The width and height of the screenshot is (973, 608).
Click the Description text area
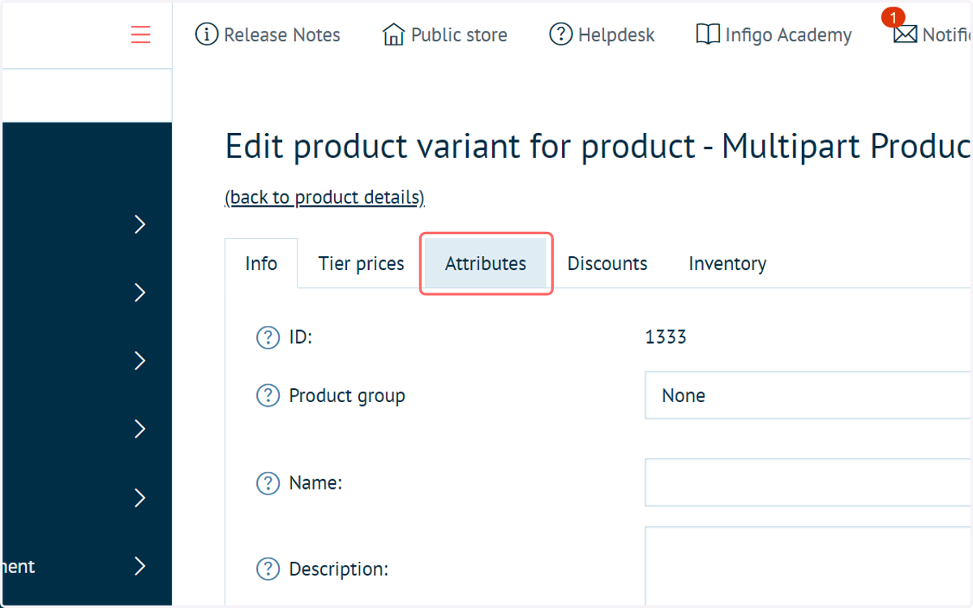[808, 566]
